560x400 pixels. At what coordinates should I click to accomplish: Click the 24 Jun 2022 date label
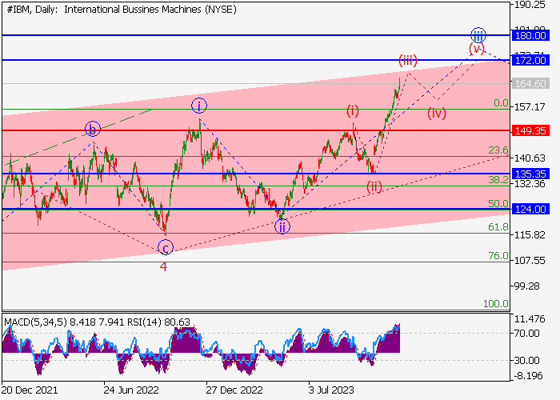131,390
